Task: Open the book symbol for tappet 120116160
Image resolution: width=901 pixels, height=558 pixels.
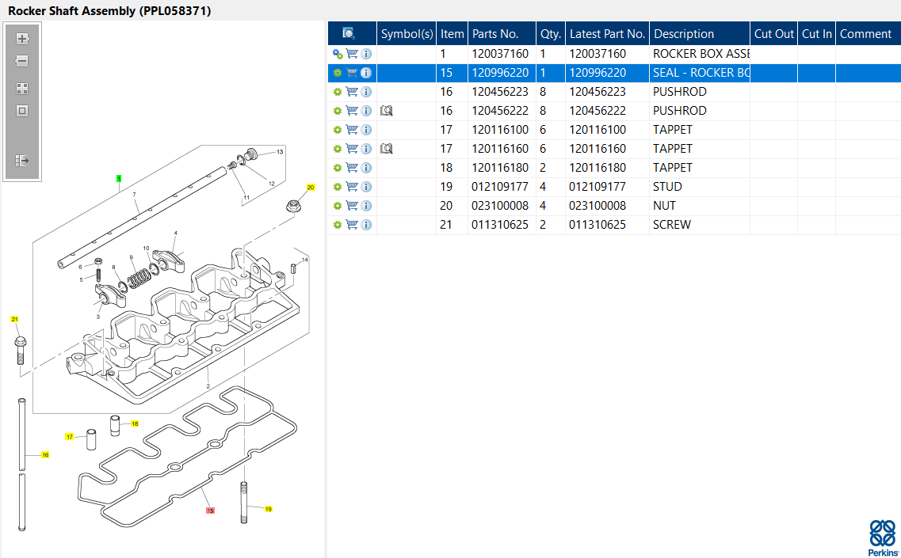Action: pyautogui.click(x=387, y=149)
